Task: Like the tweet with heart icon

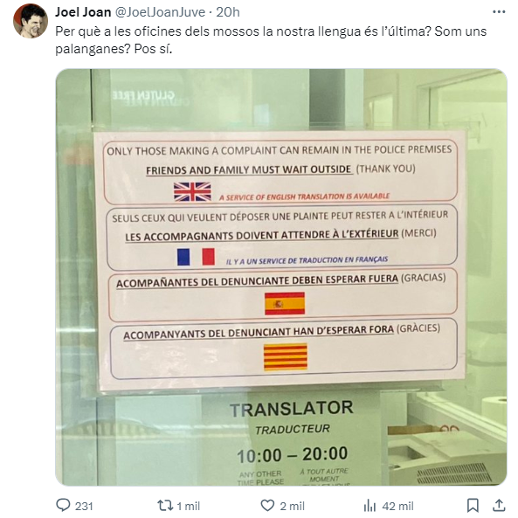Action: [x=267, y=505]
